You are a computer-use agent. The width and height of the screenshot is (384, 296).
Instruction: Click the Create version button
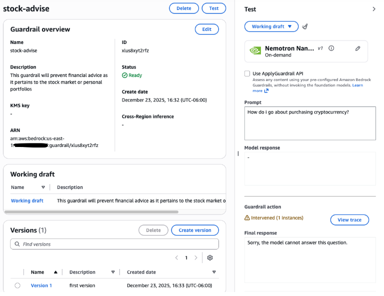click(x=194, y=230)
